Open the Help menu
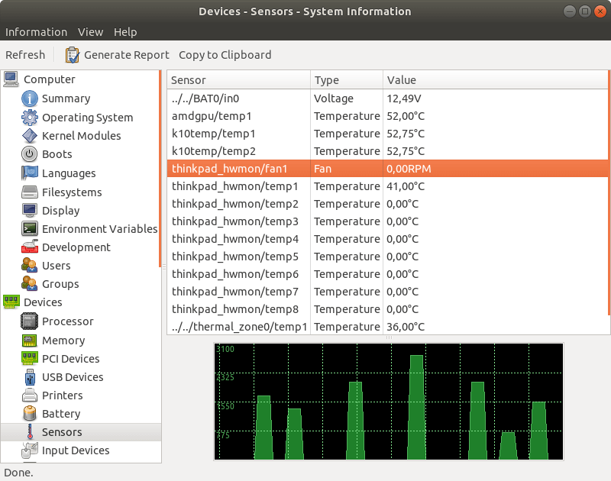This screenshot has width=611, height=481. [125, 32]
